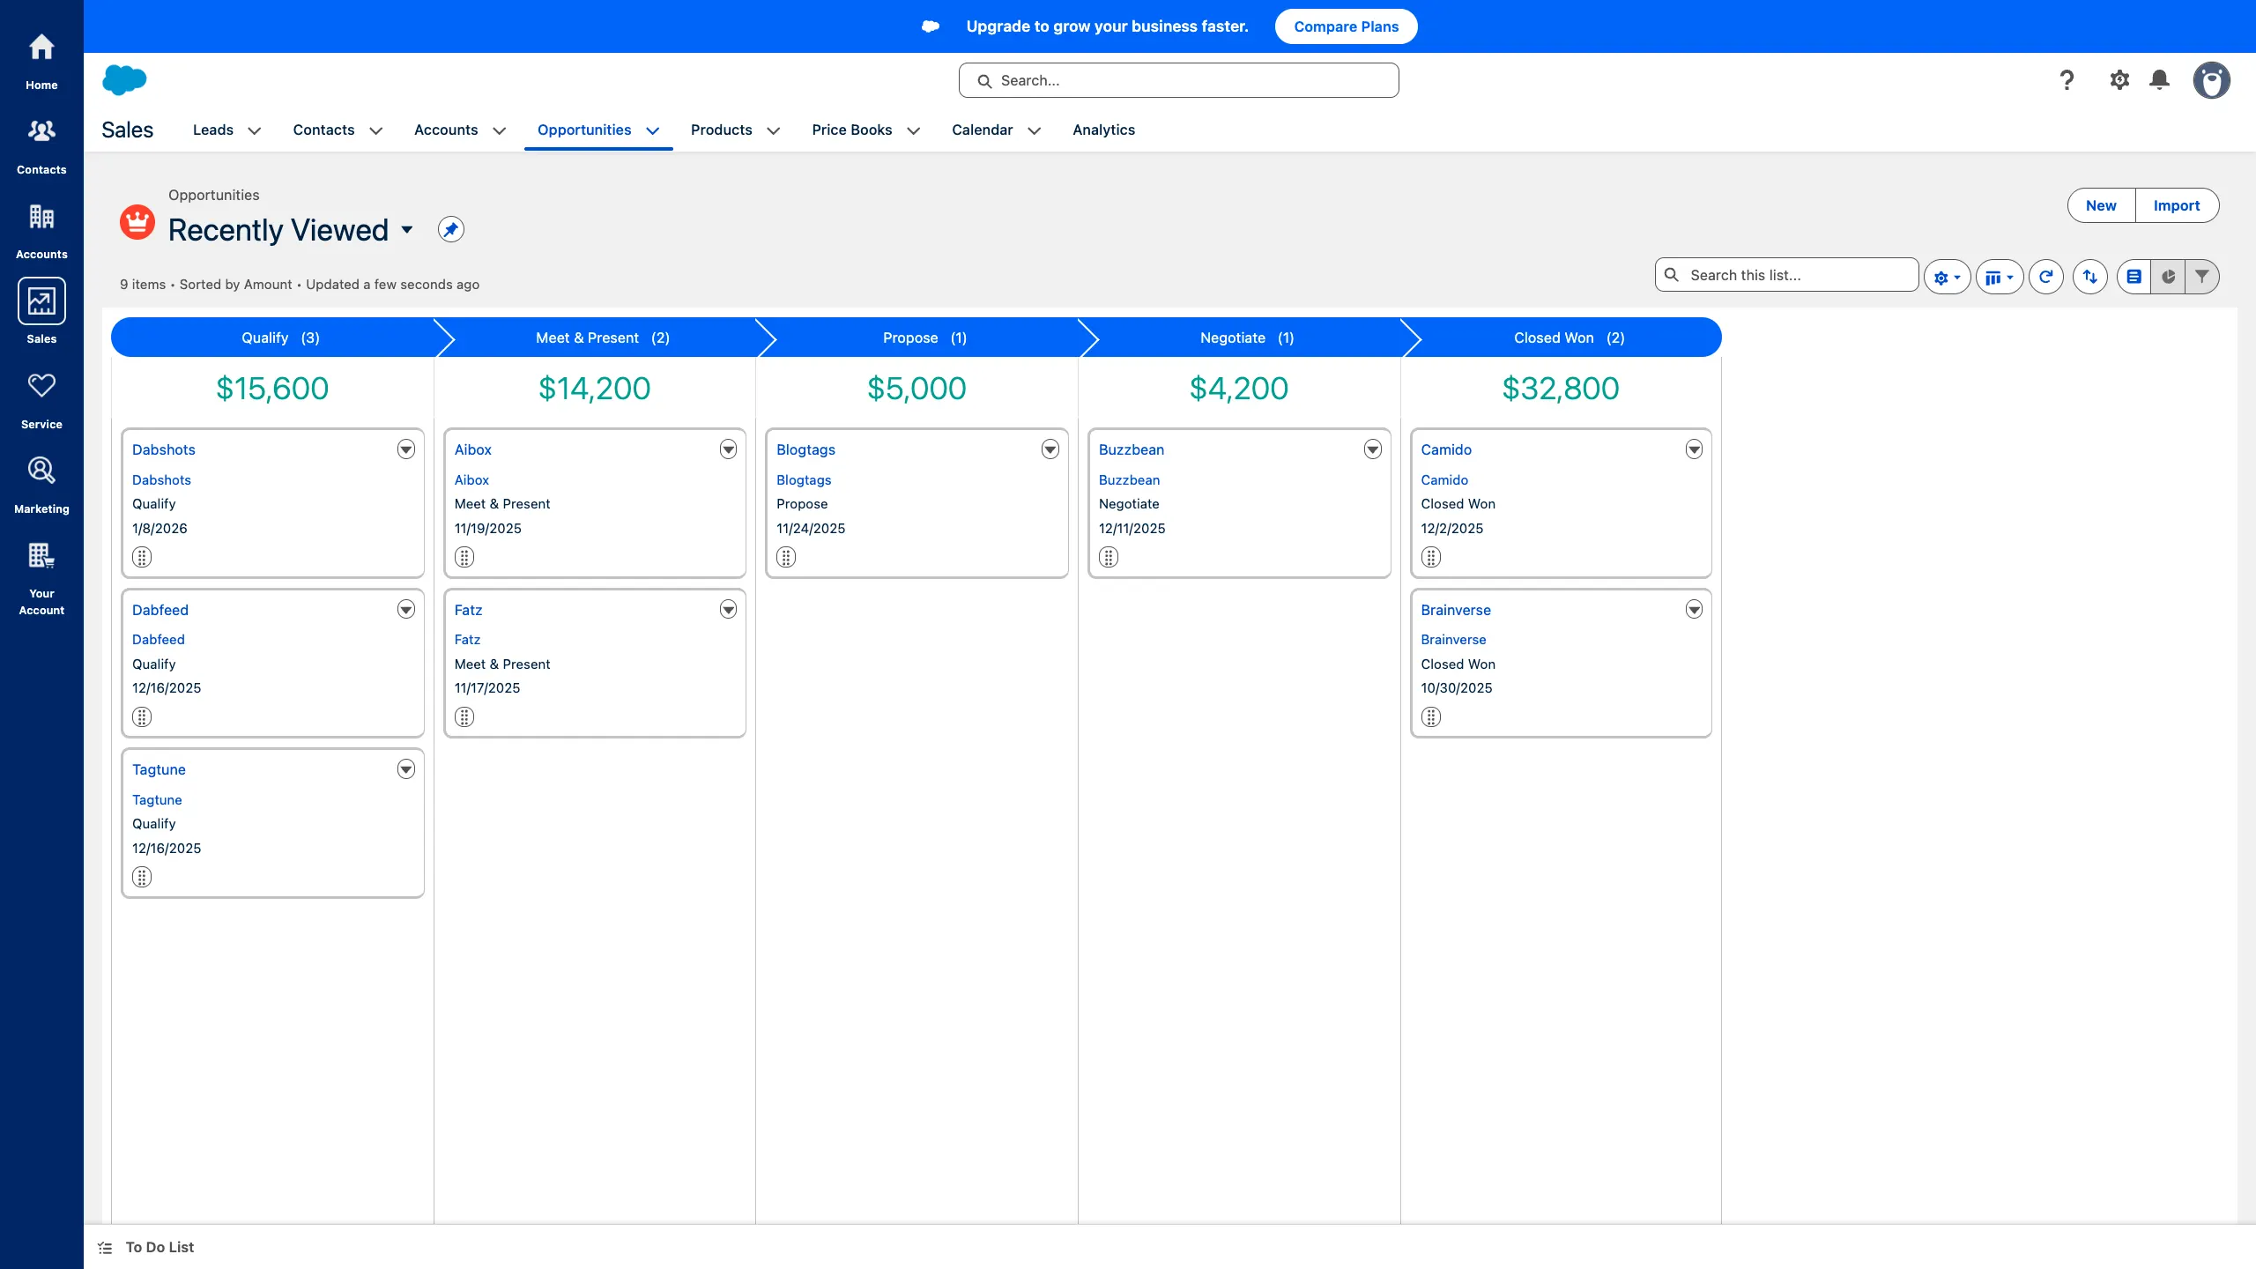Select the Salesforce Help question mark icon
This screenshot has height=1269, width=2256.
tap(2066, 79)
